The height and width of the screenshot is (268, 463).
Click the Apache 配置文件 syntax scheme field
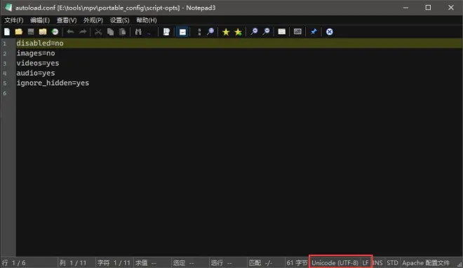coord(426,262)
